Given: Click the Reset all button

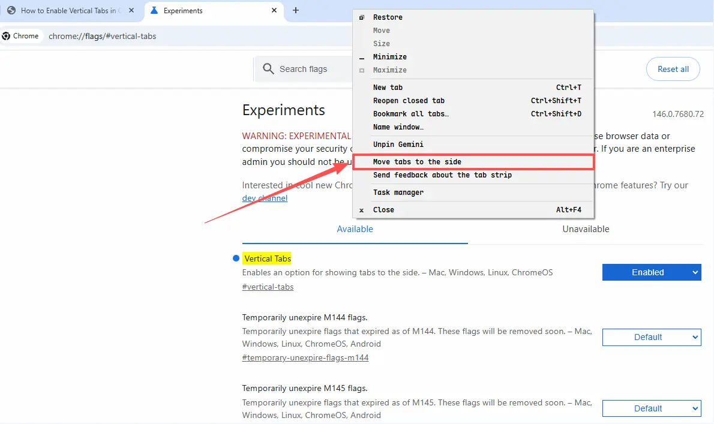Looking at the screenshot, I should tap(673, 69).
